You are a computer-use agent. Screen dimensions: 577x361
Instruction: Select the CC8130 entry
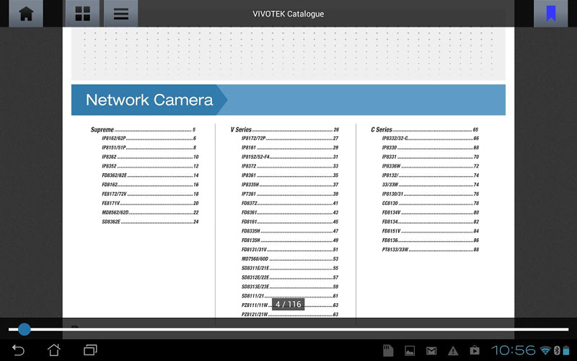430,204
